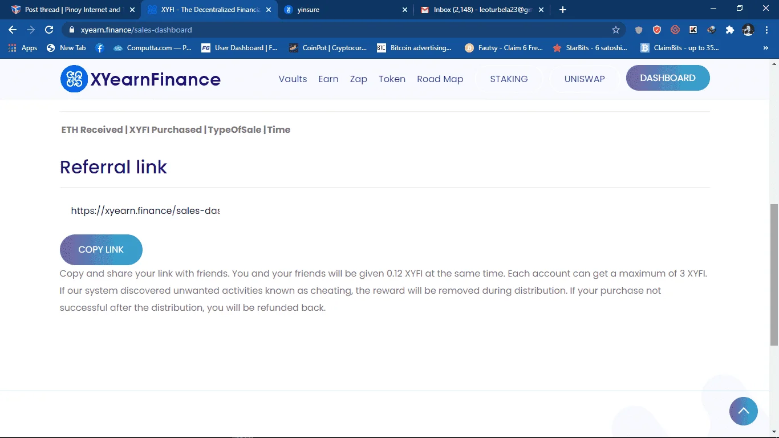Show more bookmarks with the chevron
This screenshot has height=438, width=779.
click(766, 48)
